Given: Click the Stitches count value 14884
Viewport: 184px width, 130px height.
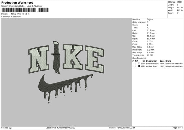Looking at the screenshot, I should [179, 2].
